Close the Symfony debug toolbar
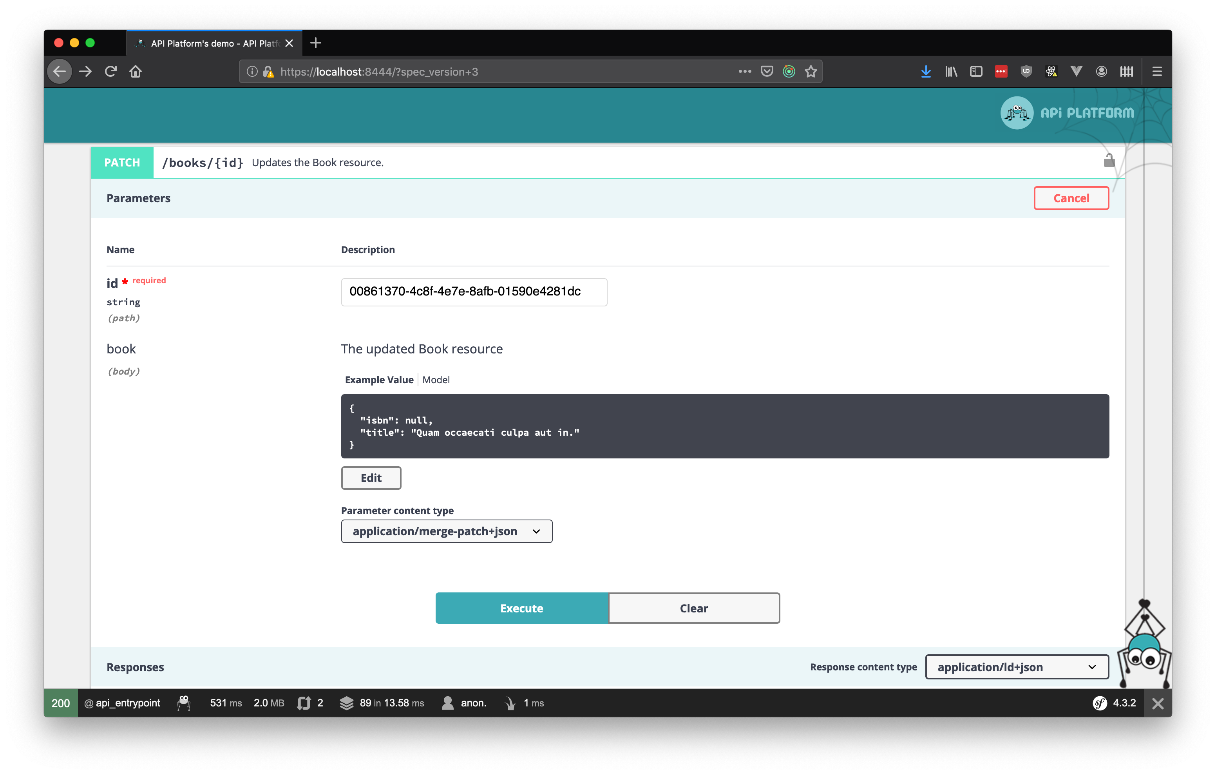This screenshot has height=775, width=1216. click(x=1157, y=703)
